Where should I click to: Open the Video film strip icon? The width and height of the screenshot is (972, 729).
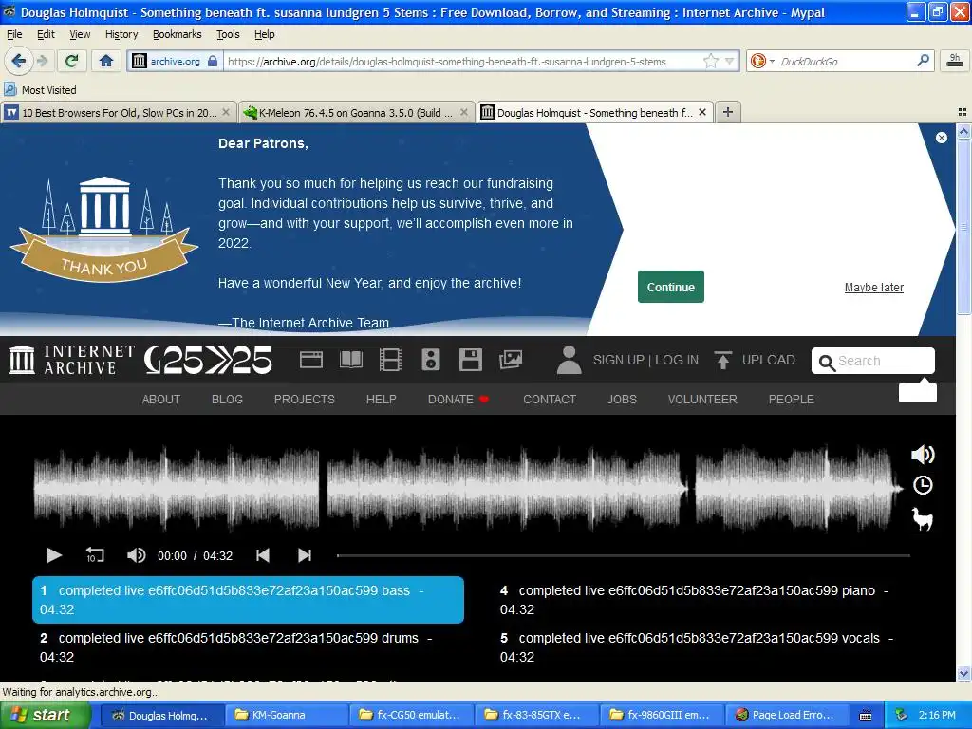pos(390,360)
